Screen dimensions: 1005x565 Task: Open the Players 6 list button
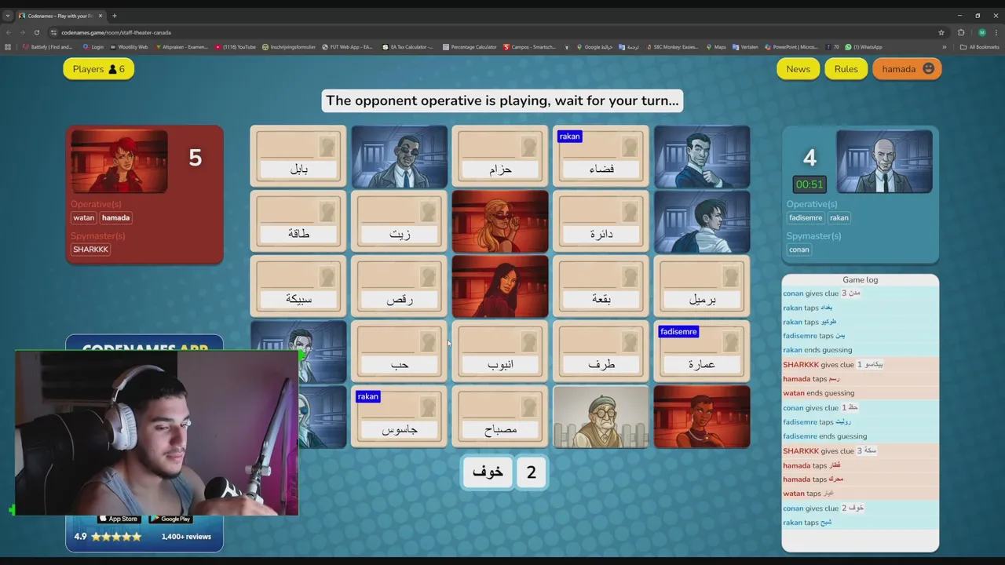pyautogui.click(x=98, y=69)
